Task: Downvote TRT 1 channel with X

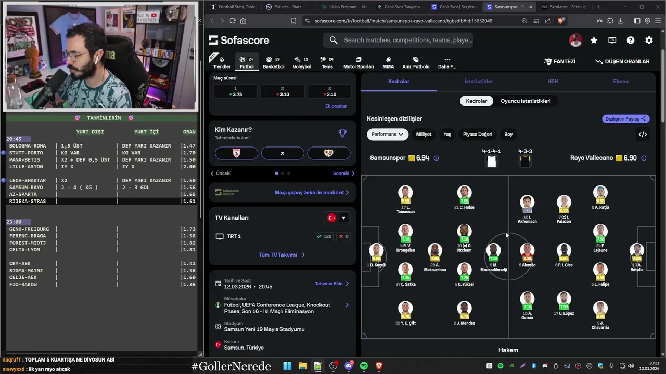Action: point(343,236)
